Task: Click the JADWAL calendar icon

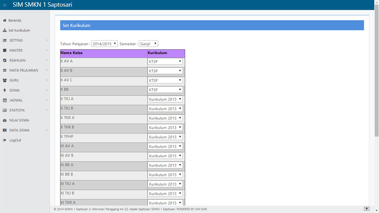Action: pyautogui.click(x=5, y=100)
